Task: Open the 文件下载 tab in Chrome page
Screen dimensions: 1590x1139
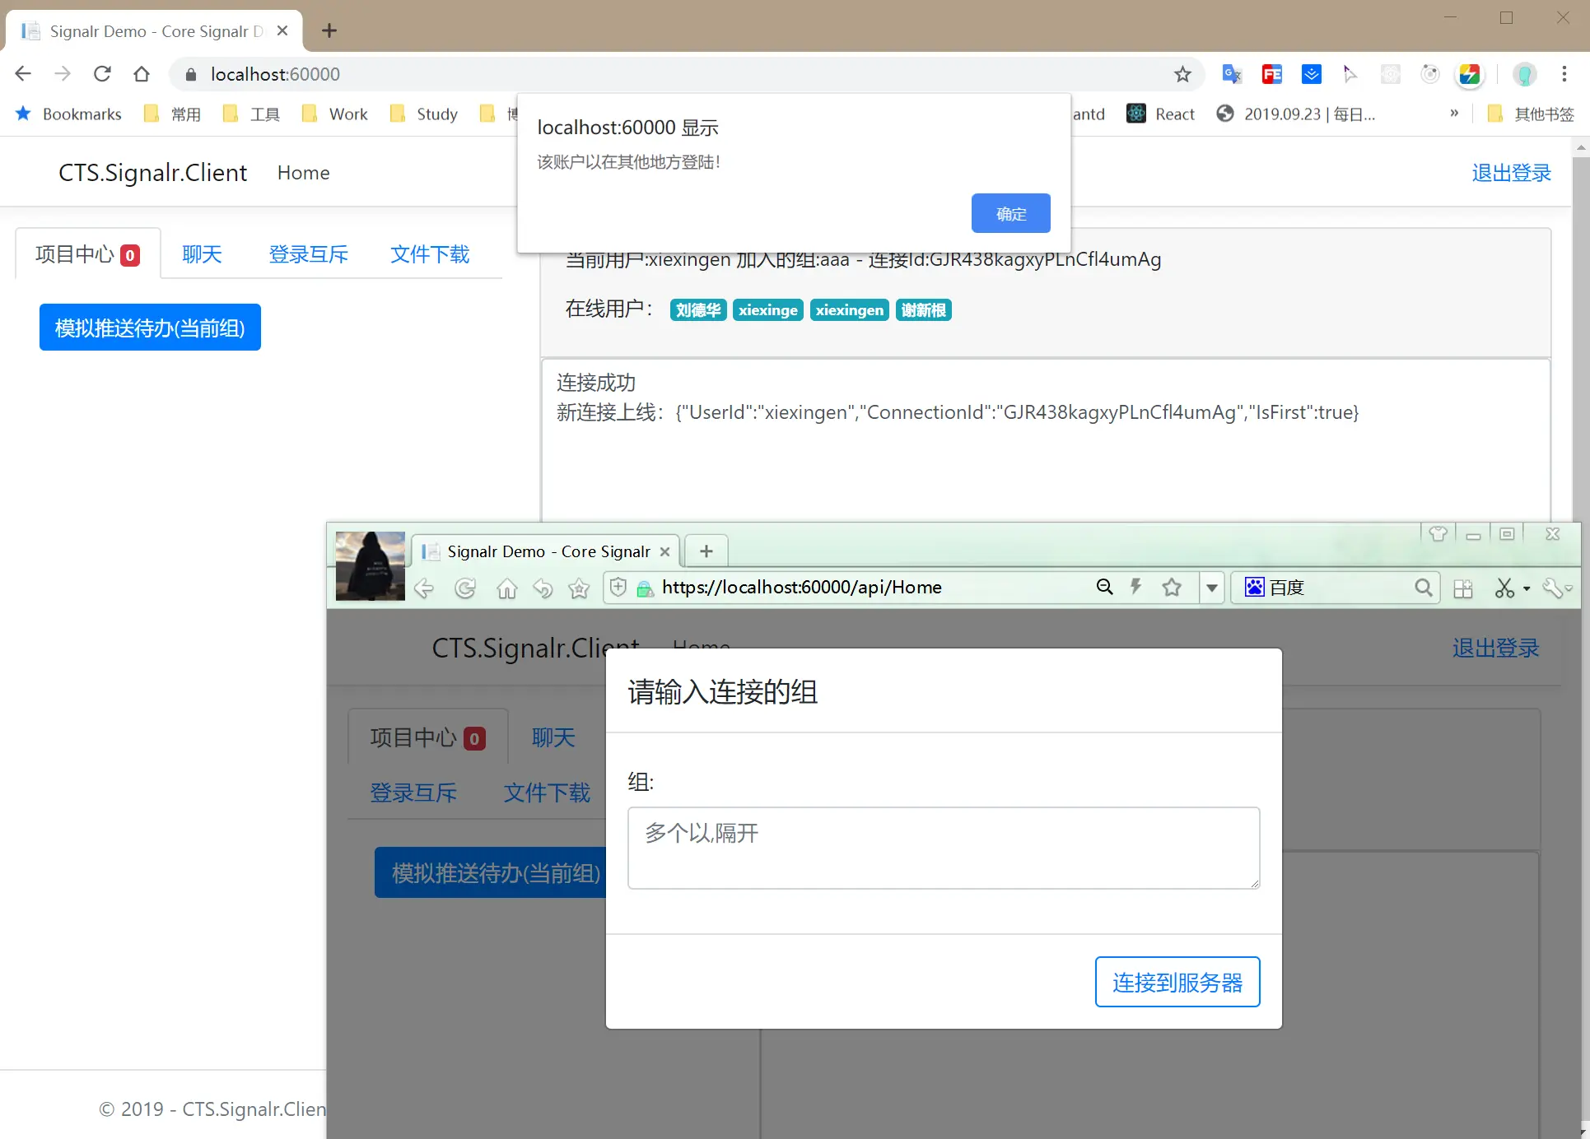Action: pyautogui.click(x=429, y=254)
